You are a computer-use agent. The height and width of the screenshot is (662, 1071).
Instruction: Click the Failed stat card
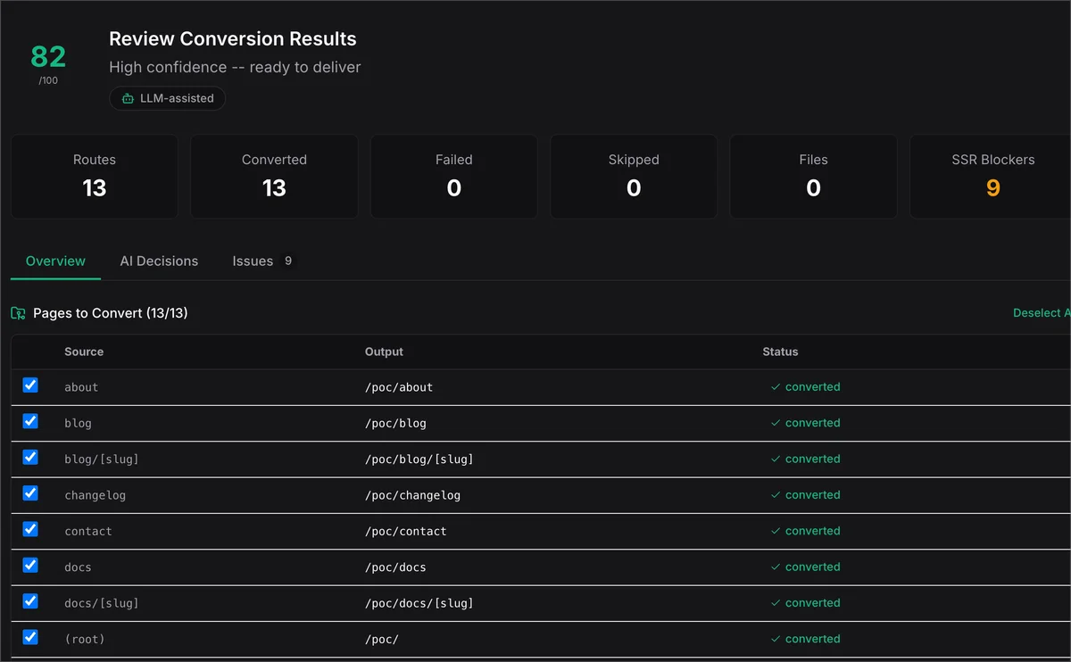click(453, 176)
